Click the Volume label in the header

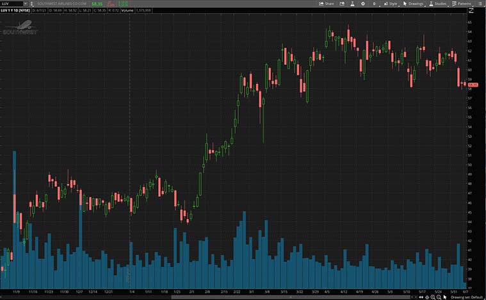pyautogui.click(x=127, y=10)
